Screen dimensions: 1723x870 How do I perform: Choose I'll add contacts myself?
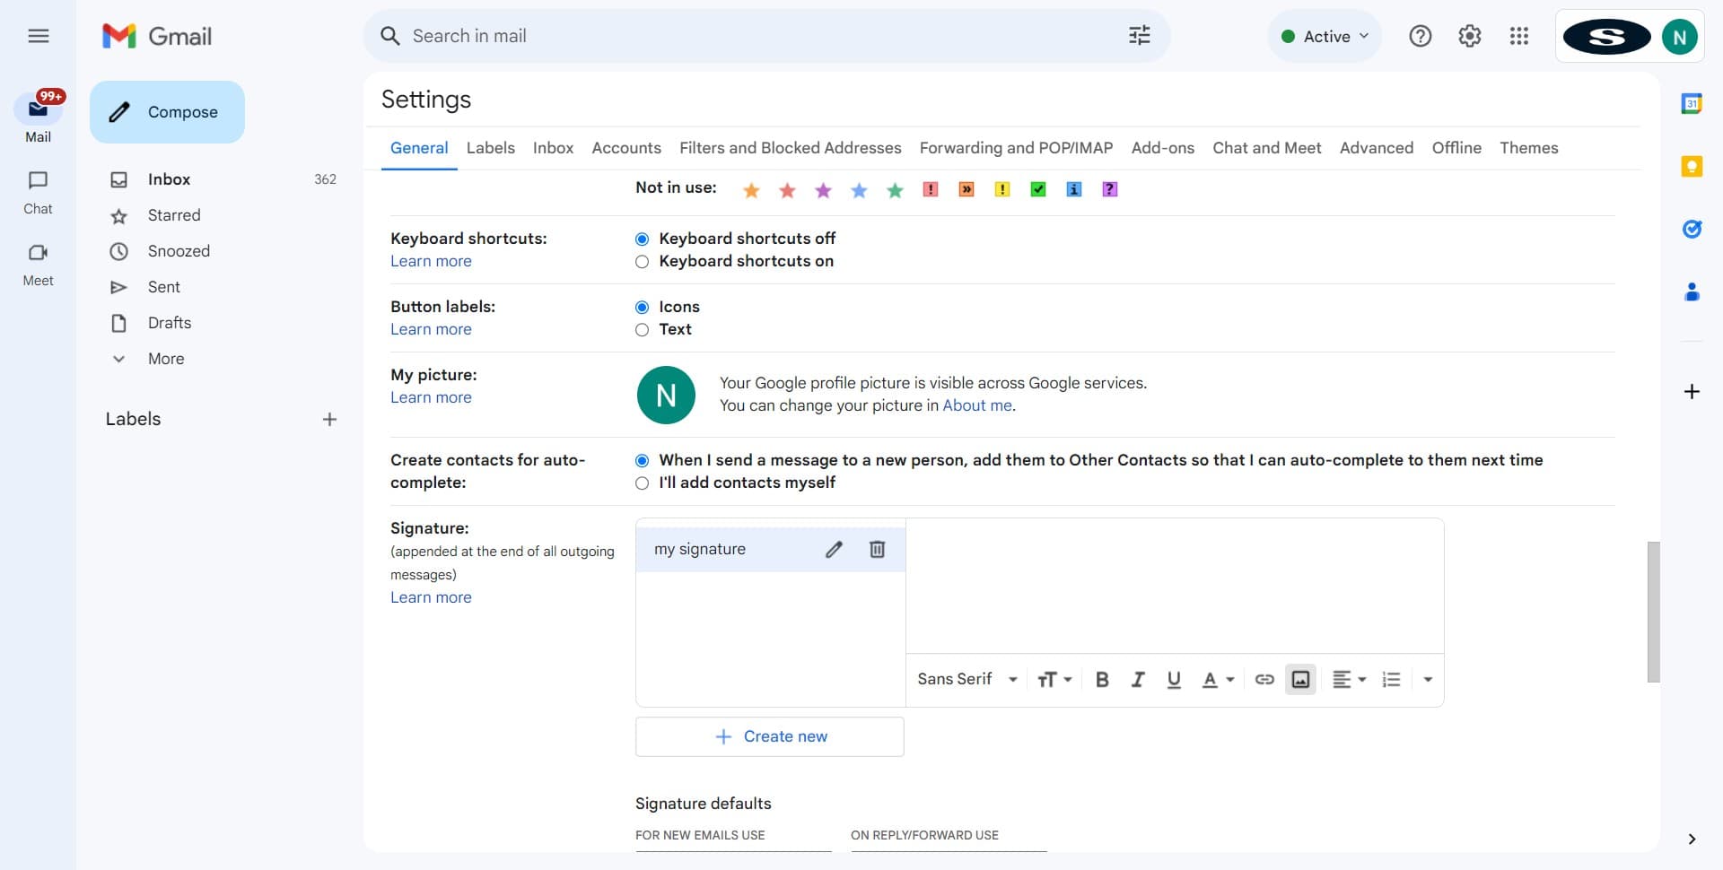click(x=642, y=483)
